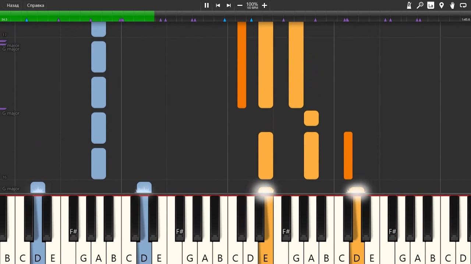Select the first blue bookmark triangle on timeline
The height and width of the screenshot is (264, 471).
[26, 20]
